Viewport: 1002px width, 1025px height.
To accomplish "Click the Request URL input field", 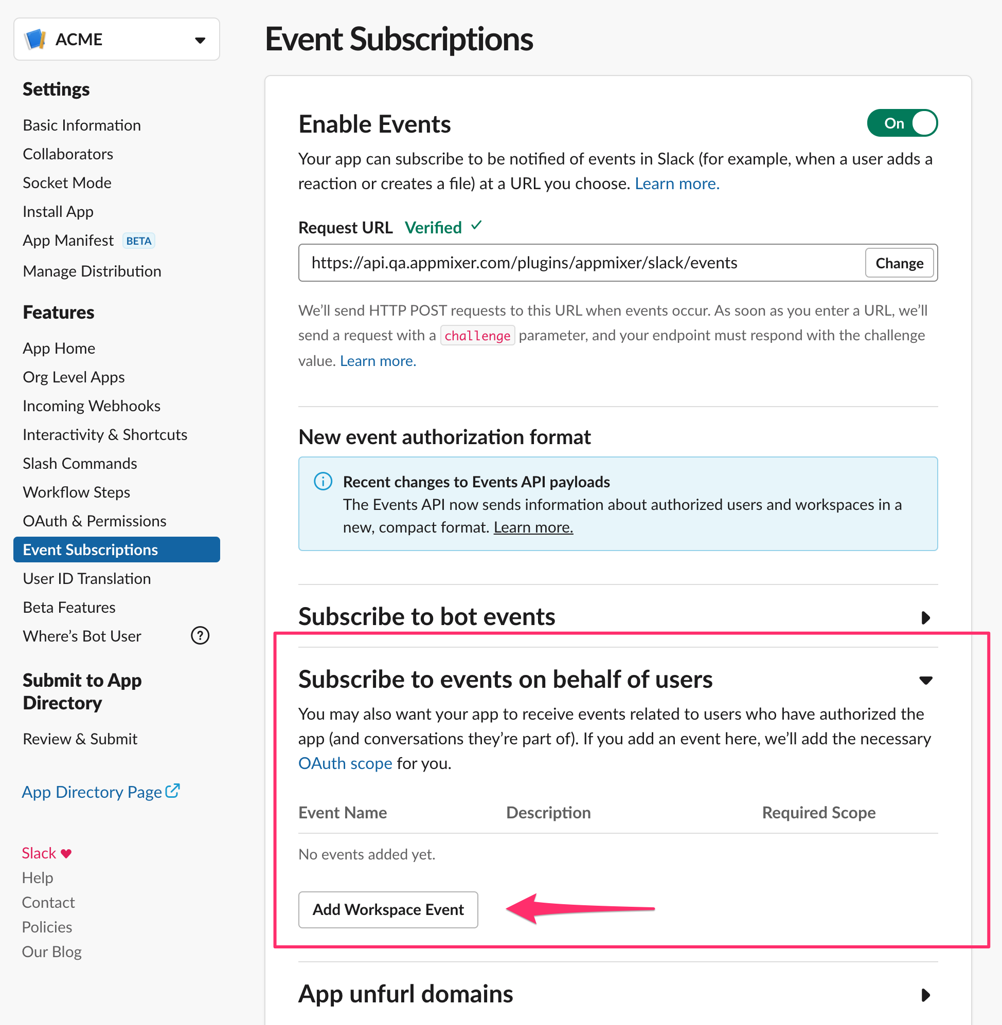I will pyautogui.click(x=579, y=263).
